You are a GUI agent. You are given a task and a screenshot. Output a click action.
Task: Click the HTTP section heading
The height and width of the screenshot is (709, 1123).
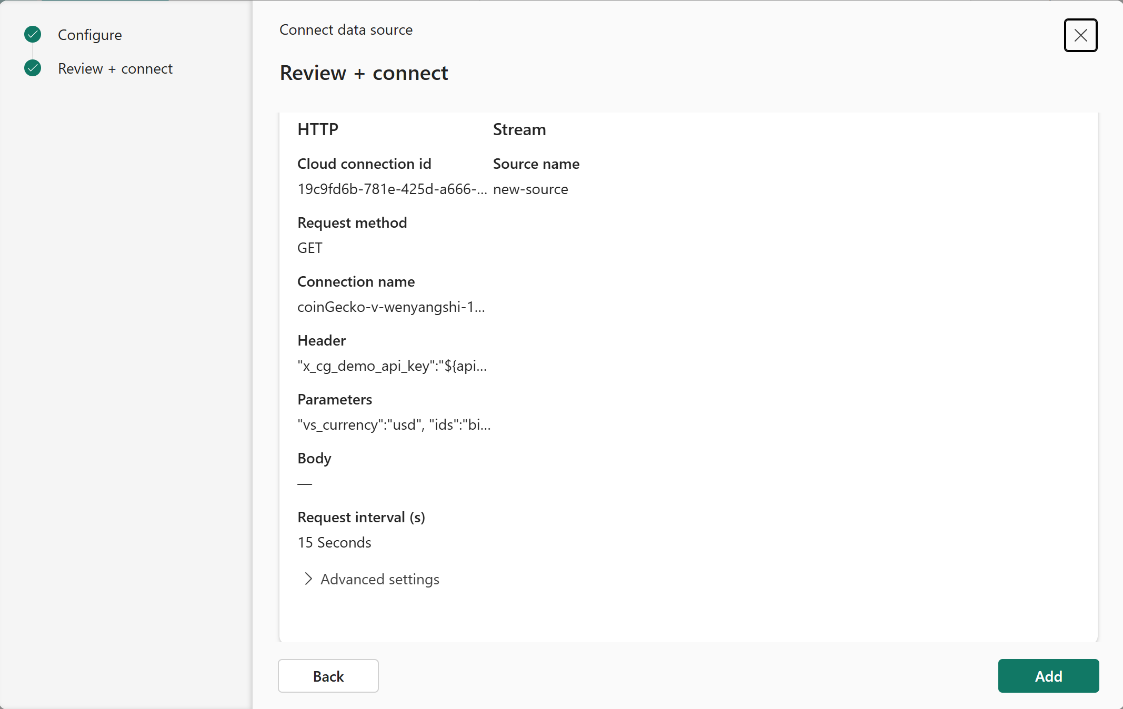[318, 129]
